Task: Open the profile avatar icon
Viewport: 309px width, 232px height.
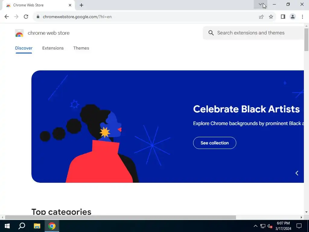Action: point(293,17)
